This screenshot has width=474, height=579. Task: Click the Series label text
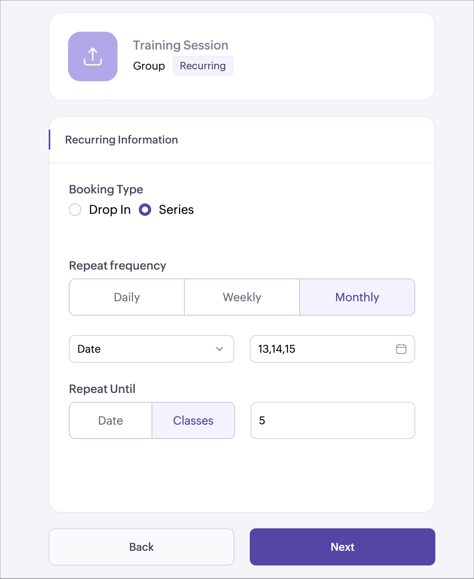click(x=176, y=210)
